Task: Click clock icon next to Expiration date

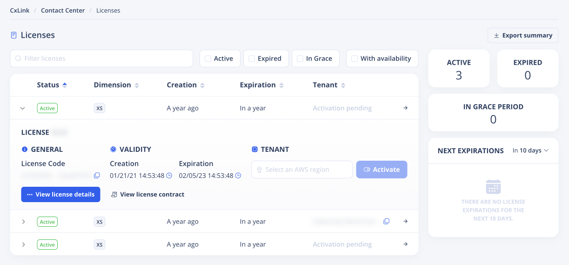Action: point(238,176)
